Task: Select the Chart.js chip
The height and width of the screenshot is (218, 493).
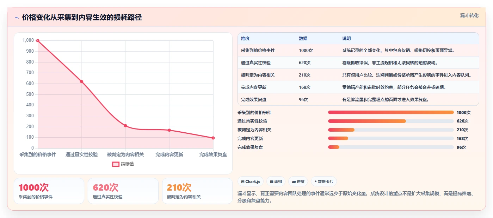Action: coord(251,181)
